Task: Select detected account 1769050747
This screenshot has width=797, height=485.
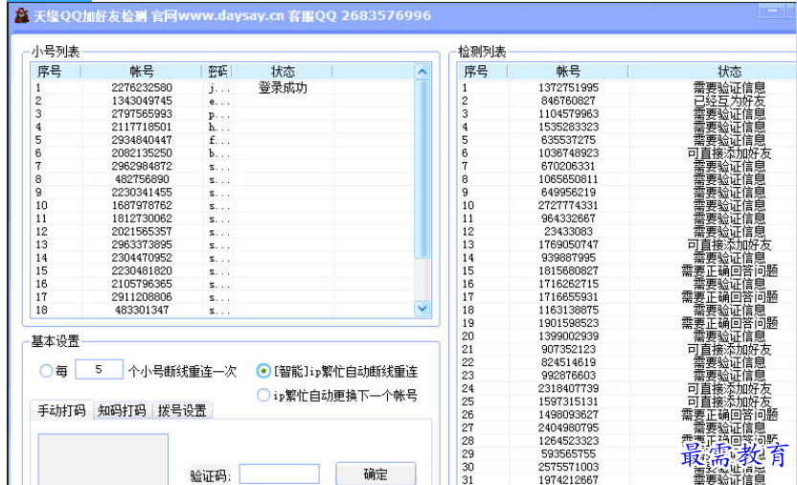Action: [x=568, y=244]
